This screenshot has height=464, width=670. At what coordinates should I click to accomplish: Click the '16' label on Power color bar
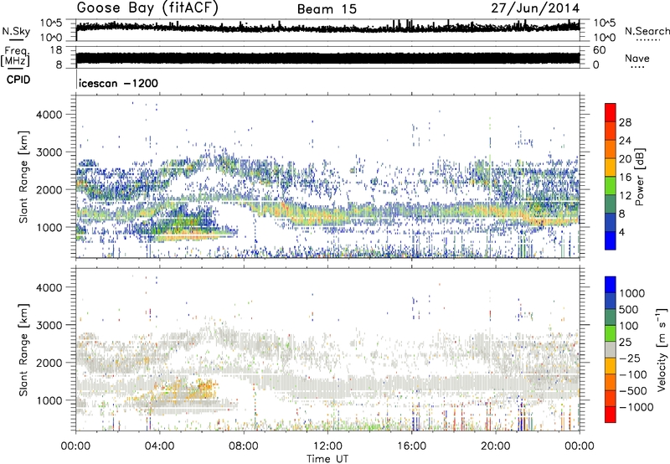click(x=625, y=178)
